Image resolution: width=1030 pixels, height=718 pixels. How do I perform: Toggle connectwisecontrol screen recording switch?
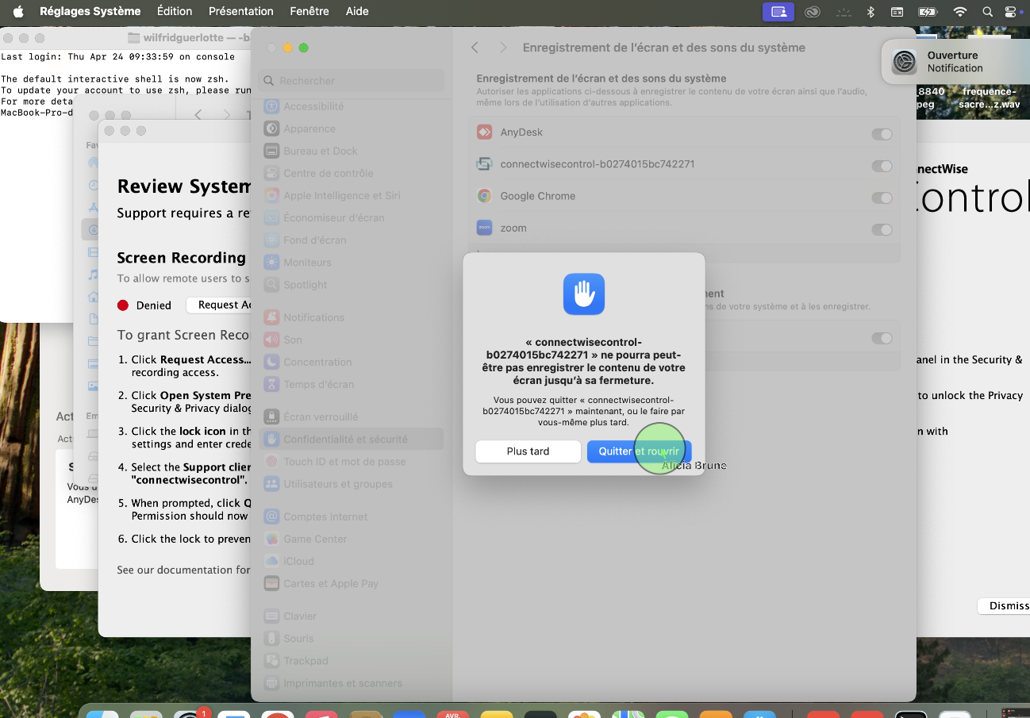tap(882, 166)
